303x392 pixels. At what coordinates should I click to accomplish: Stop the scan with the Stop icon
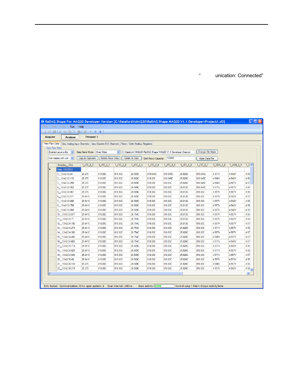tap(100, 131)
